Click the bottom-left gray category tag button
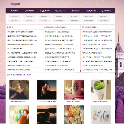Viewport: 124px width, 124px height. coord(14,21)
